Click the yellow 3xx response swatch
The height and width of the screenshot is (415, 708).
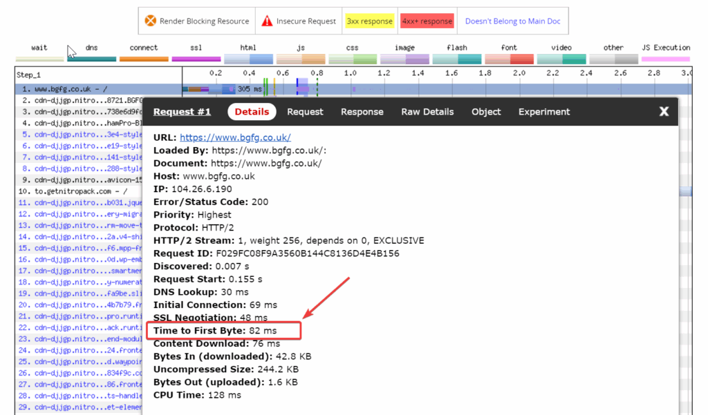(369, 21)
